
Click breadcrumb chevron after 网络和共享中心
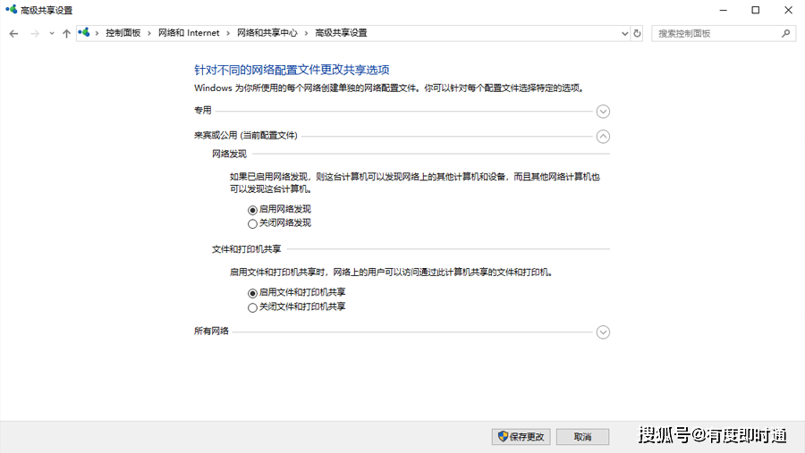click(x=306, y=33)
